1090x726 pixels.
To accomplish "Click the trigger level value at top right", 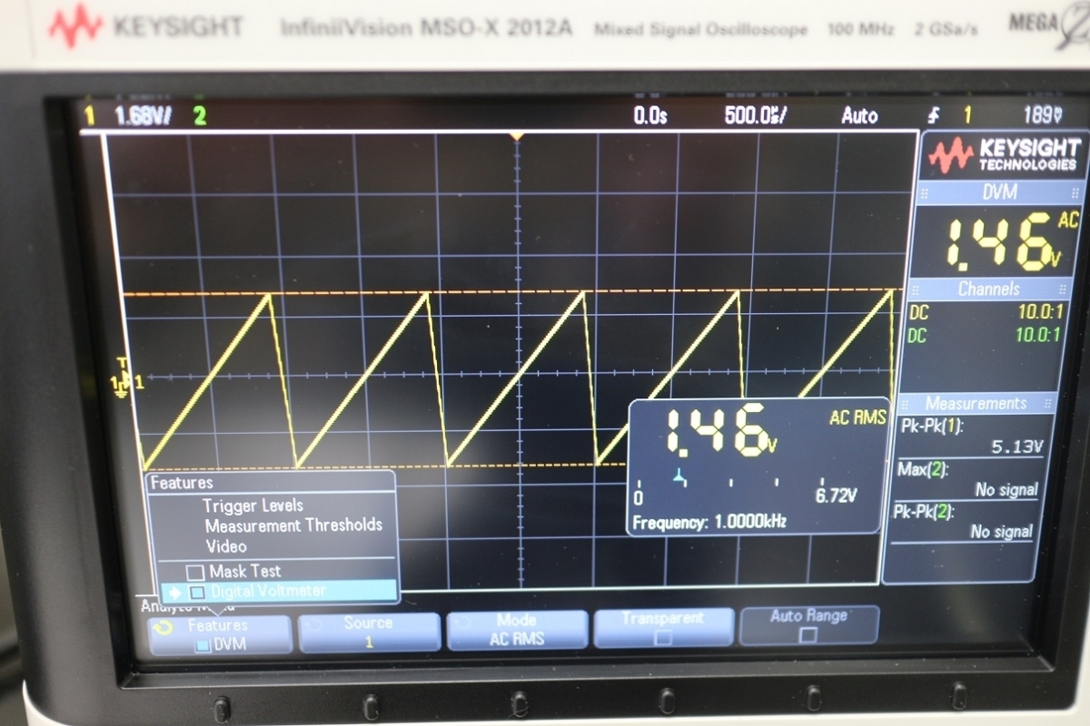I will coord(1042,114).
